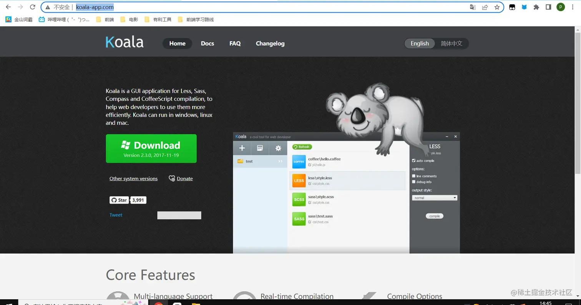Screen dimensions: 581x305
Task: Open the settings gear in Koala preview
Action: pos(278,148)
